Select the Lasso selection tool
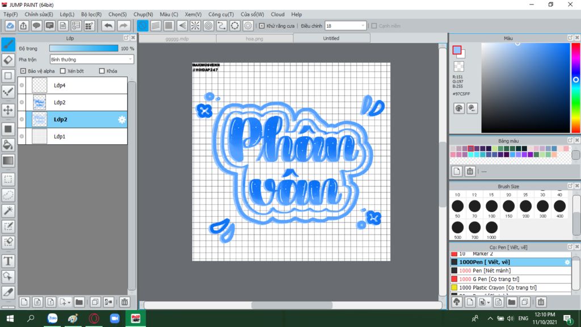Viewport: 581px width, 327px height. [x=8, y=195]
